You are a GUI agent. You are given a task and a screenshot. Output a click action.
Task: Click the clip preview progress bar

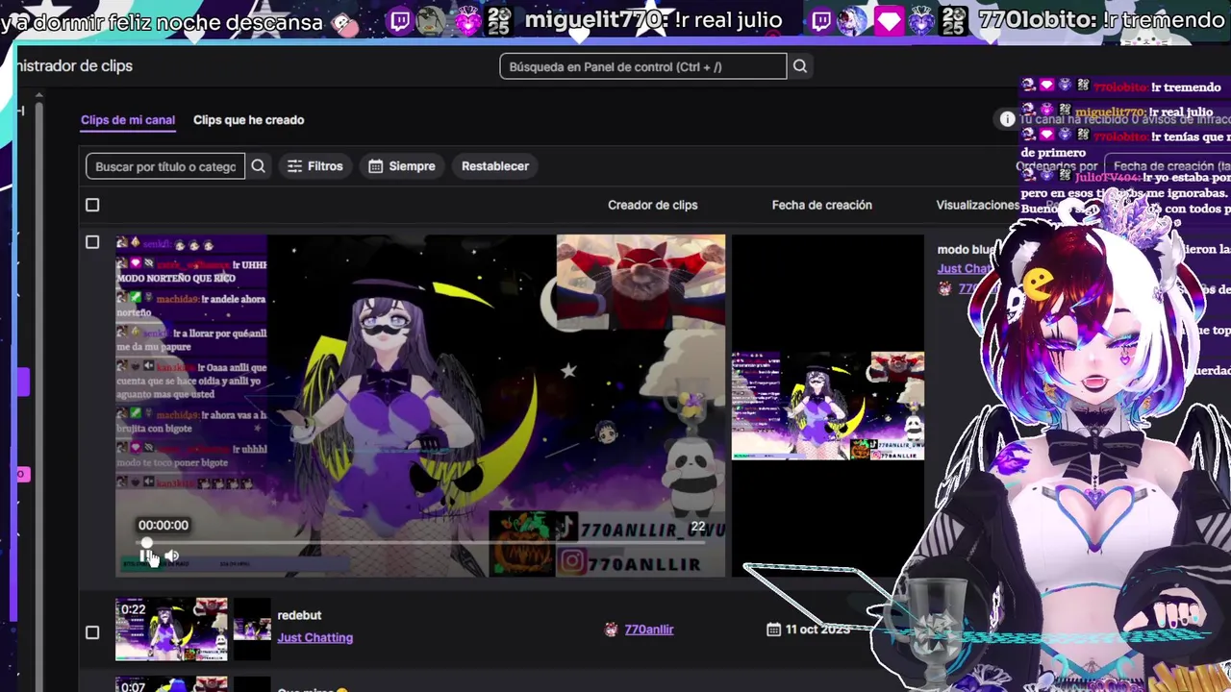pos(423,542)
